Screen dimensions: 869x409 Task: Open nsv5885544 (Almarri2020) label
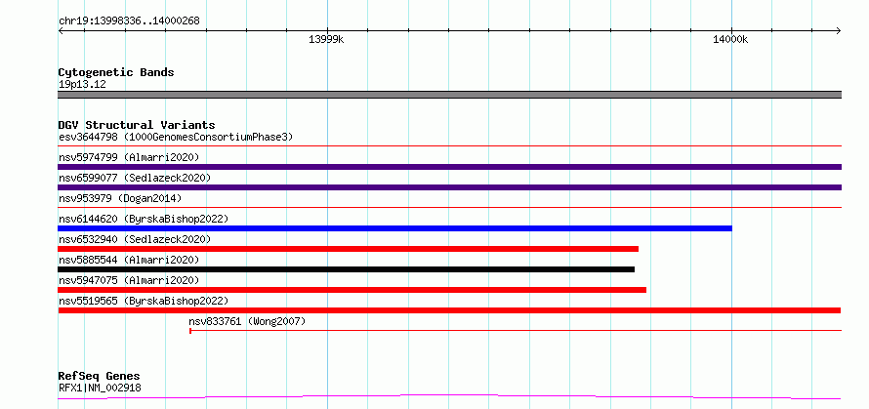point(129,260)
